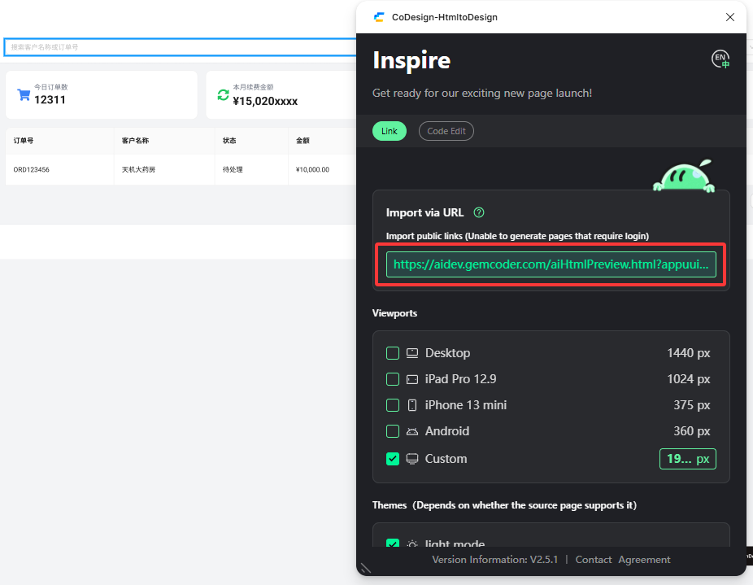This screenshot has height=585, width=753.
Task: Open the Agreement link in footer
Action: coord(644,560)
